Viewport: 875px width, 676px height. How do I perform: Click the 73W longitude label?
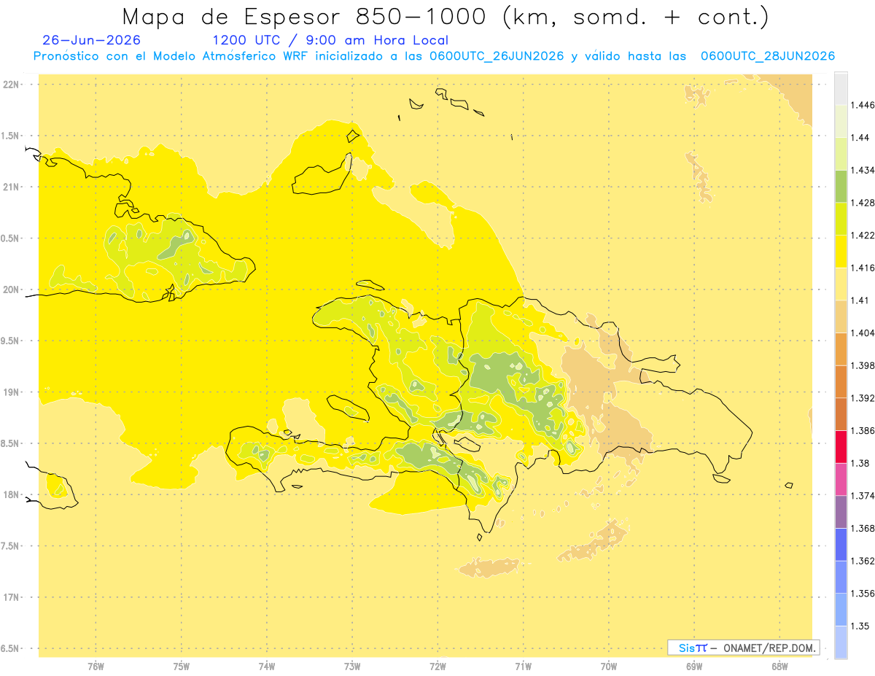352,667
